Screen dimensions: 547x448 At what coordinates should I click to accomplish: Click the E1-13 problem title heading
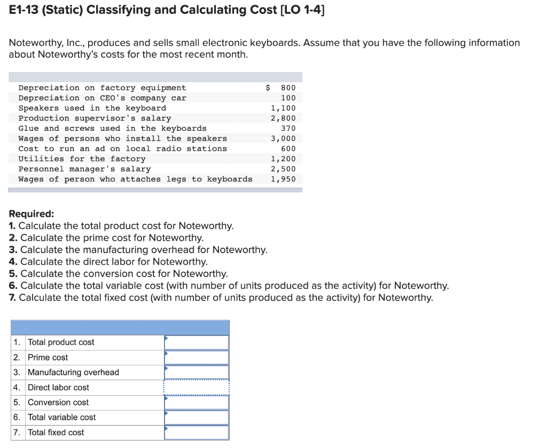click(166, 10)
